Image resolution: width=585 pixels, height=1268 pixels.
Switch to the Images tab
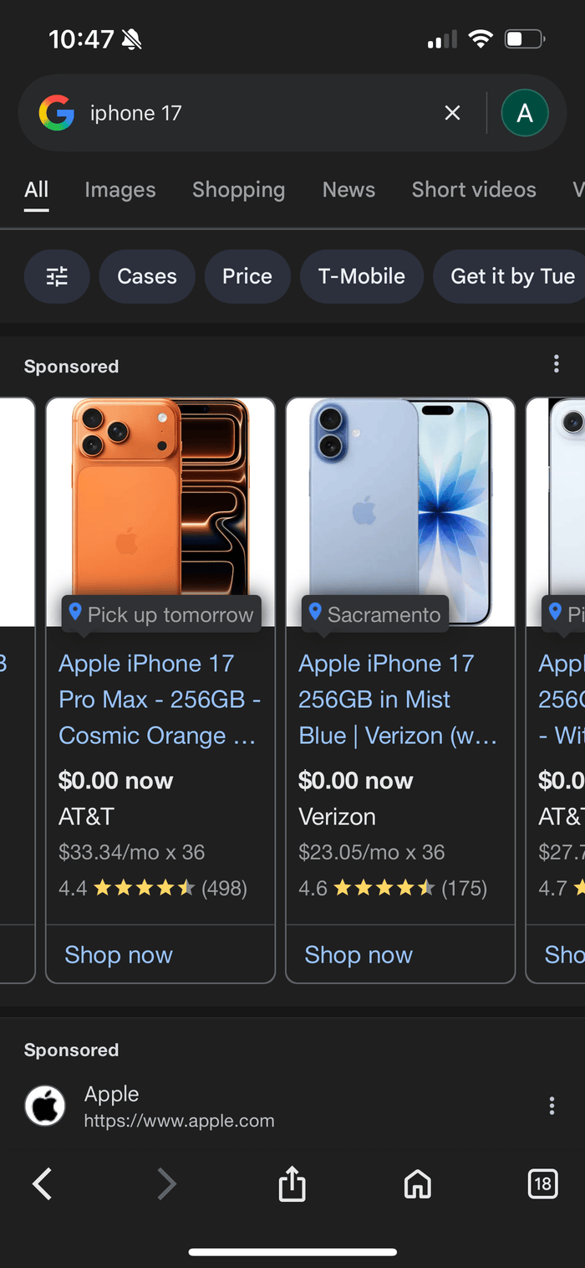pyautogui.click(x=120, y=190)
